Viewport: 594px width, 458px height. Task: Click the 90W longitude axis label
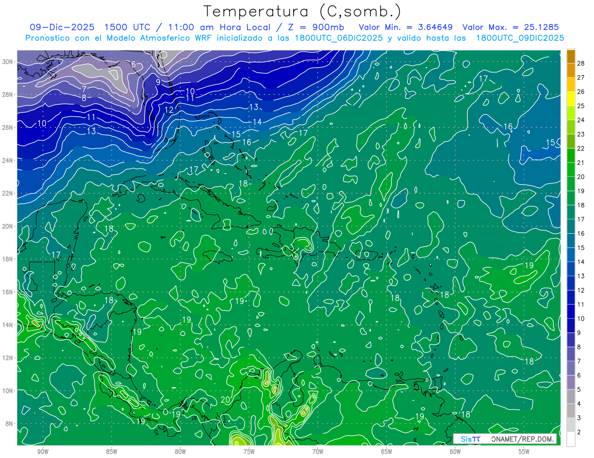tap(43, 452)
